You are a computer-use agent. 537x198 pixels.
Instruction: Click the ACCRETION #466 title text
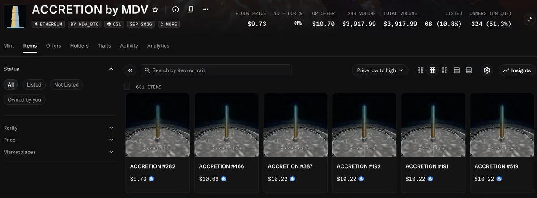[x=222, y=166]
